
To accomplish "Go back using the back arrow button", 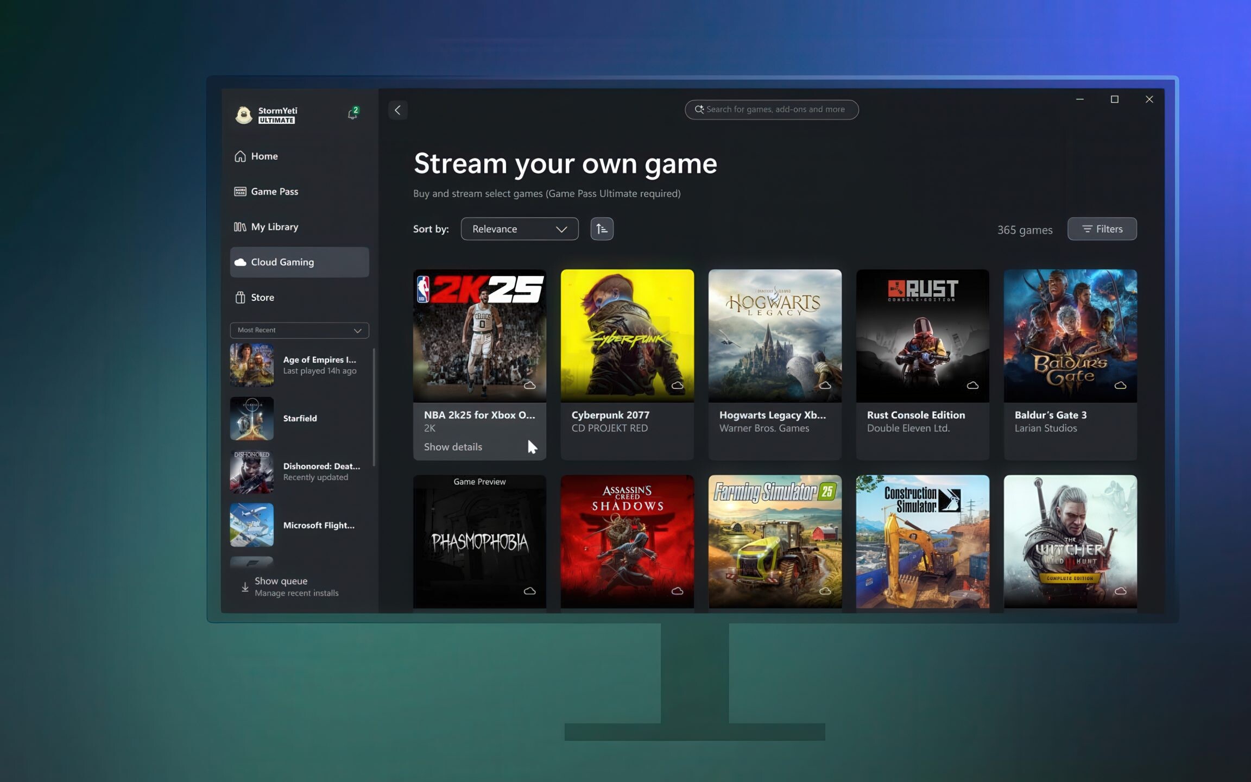I will pos(398,110).
